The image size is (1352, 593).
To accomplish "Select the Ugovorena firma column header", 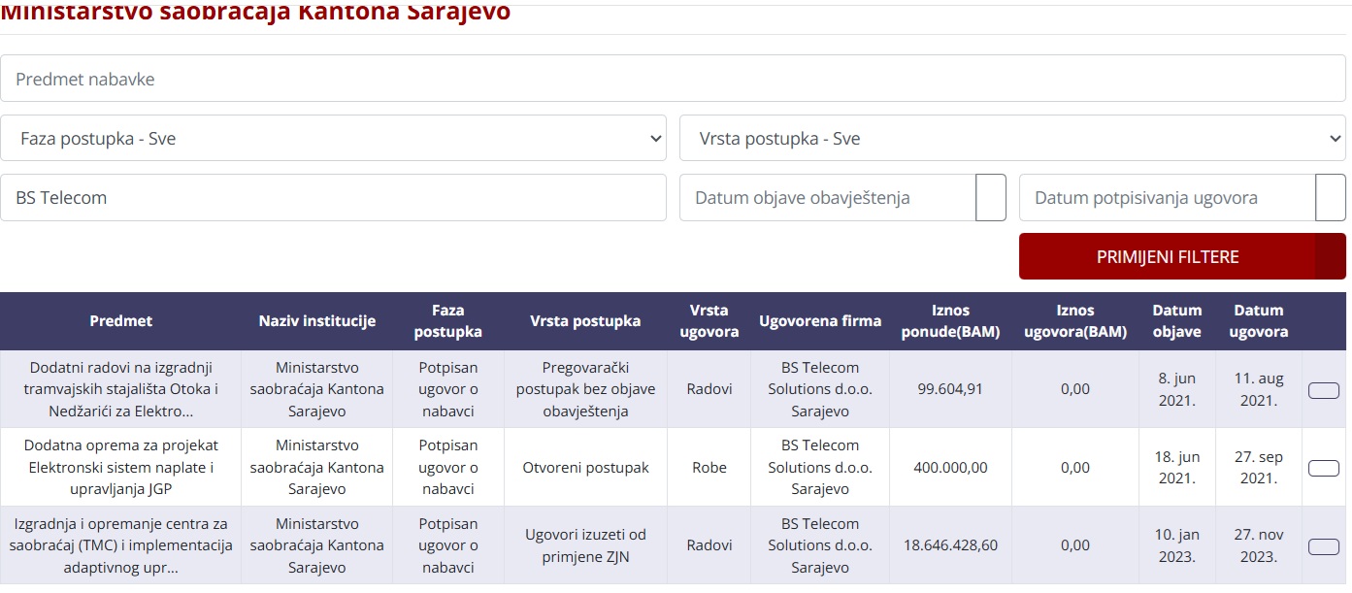I will [x=820, y=321].
